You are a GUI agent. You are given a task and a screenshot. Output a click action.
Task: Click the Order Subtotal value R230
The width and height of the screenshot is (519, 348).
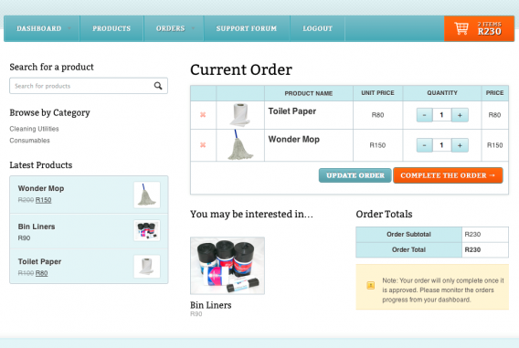(x=472, y=234)
